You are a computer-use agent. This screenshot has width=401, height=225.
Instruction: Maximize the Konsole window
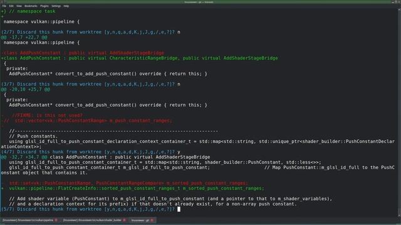[396, 2]
